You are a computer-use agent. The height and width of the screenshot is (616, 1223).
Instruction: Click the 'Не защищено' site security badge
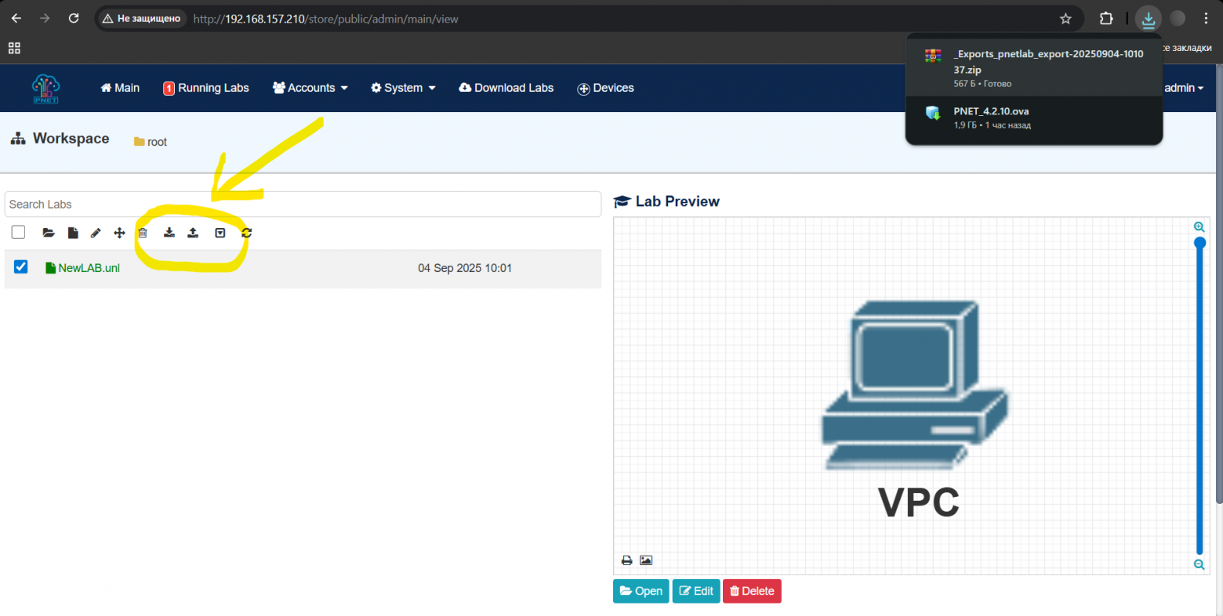point(141,19)
